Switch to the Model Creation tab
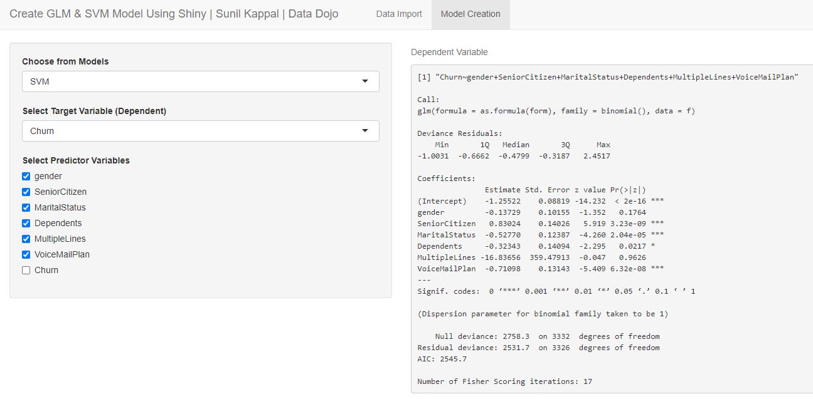The image size is (813, 399). [x=470, y=14]
